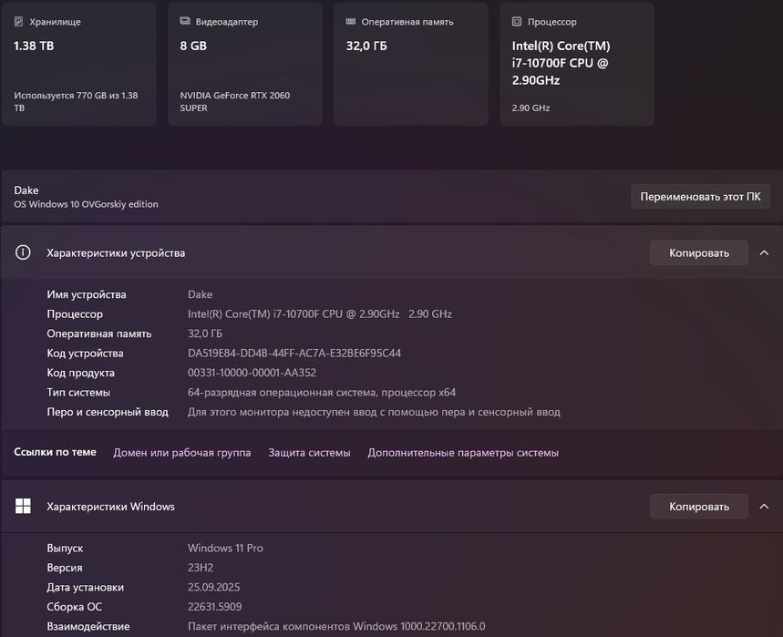
Task: Open Защита системы link
Action: pos(309,452)
